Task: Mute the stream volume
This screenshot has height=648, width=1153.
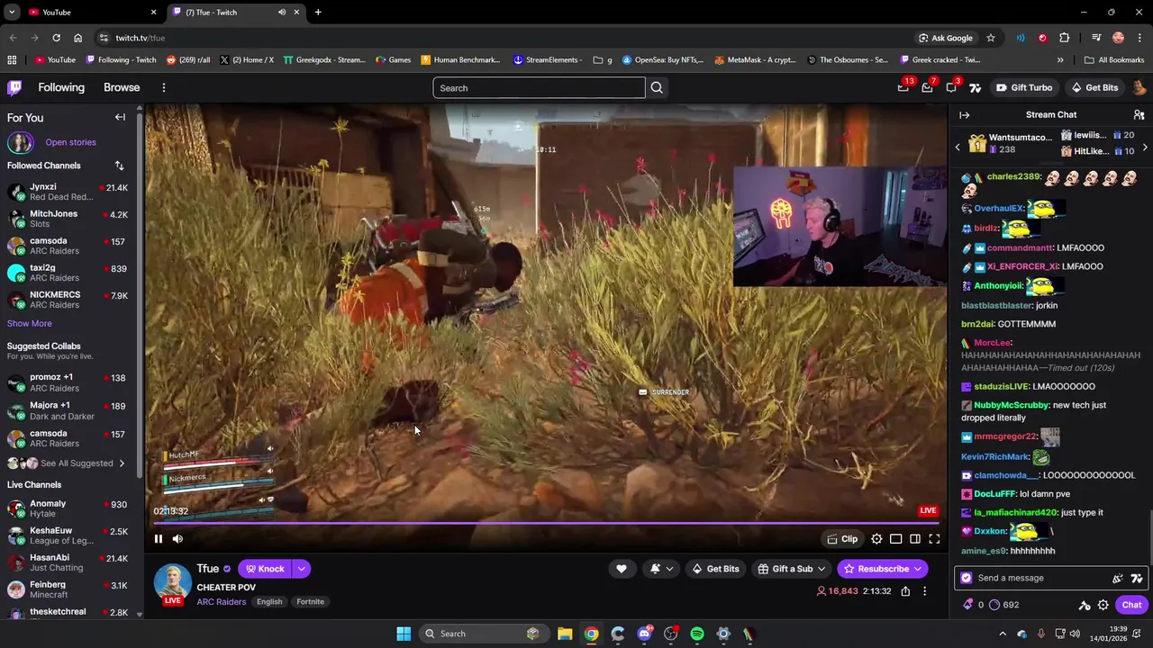Action: pos(177,539)
